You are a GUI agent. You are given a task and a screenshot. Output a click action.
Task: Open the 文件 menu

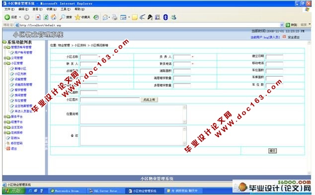coord(9,9)
